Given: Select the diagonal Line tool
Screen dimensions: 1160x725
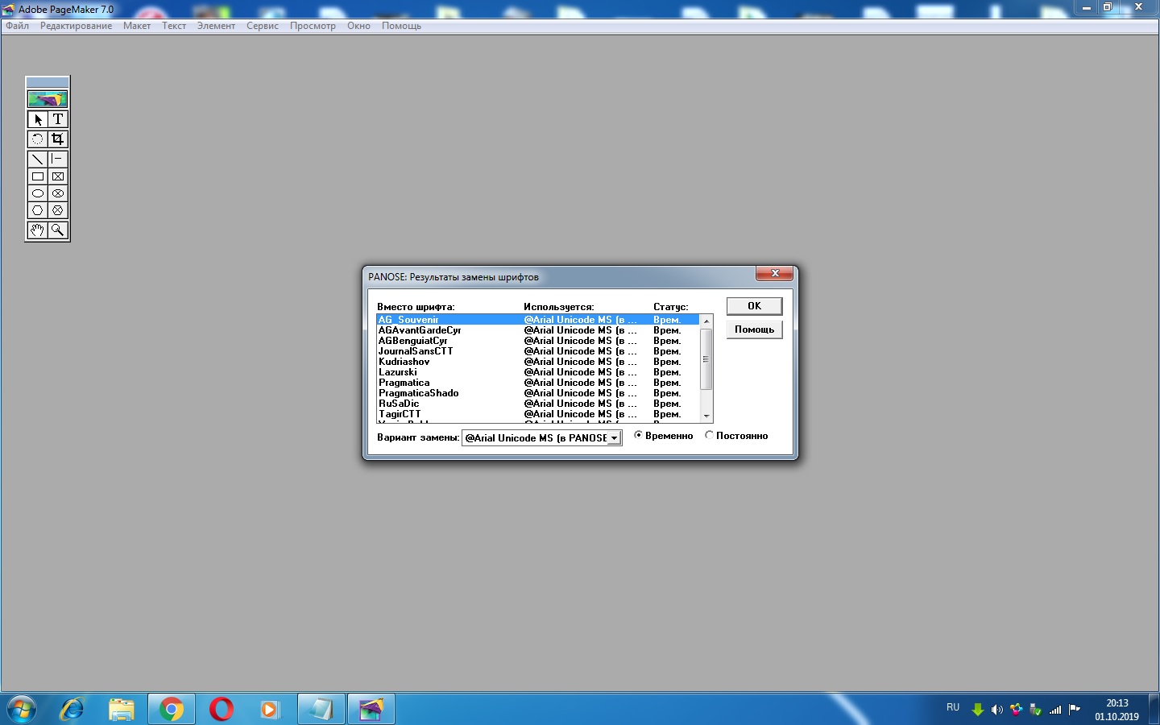Looking at the screenshot, I should click(x=38, y=159).
